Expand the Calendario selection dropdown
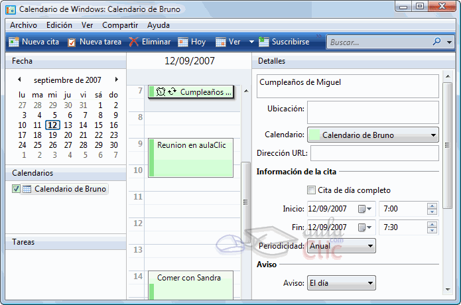461x305 pixels. point(433,135)
